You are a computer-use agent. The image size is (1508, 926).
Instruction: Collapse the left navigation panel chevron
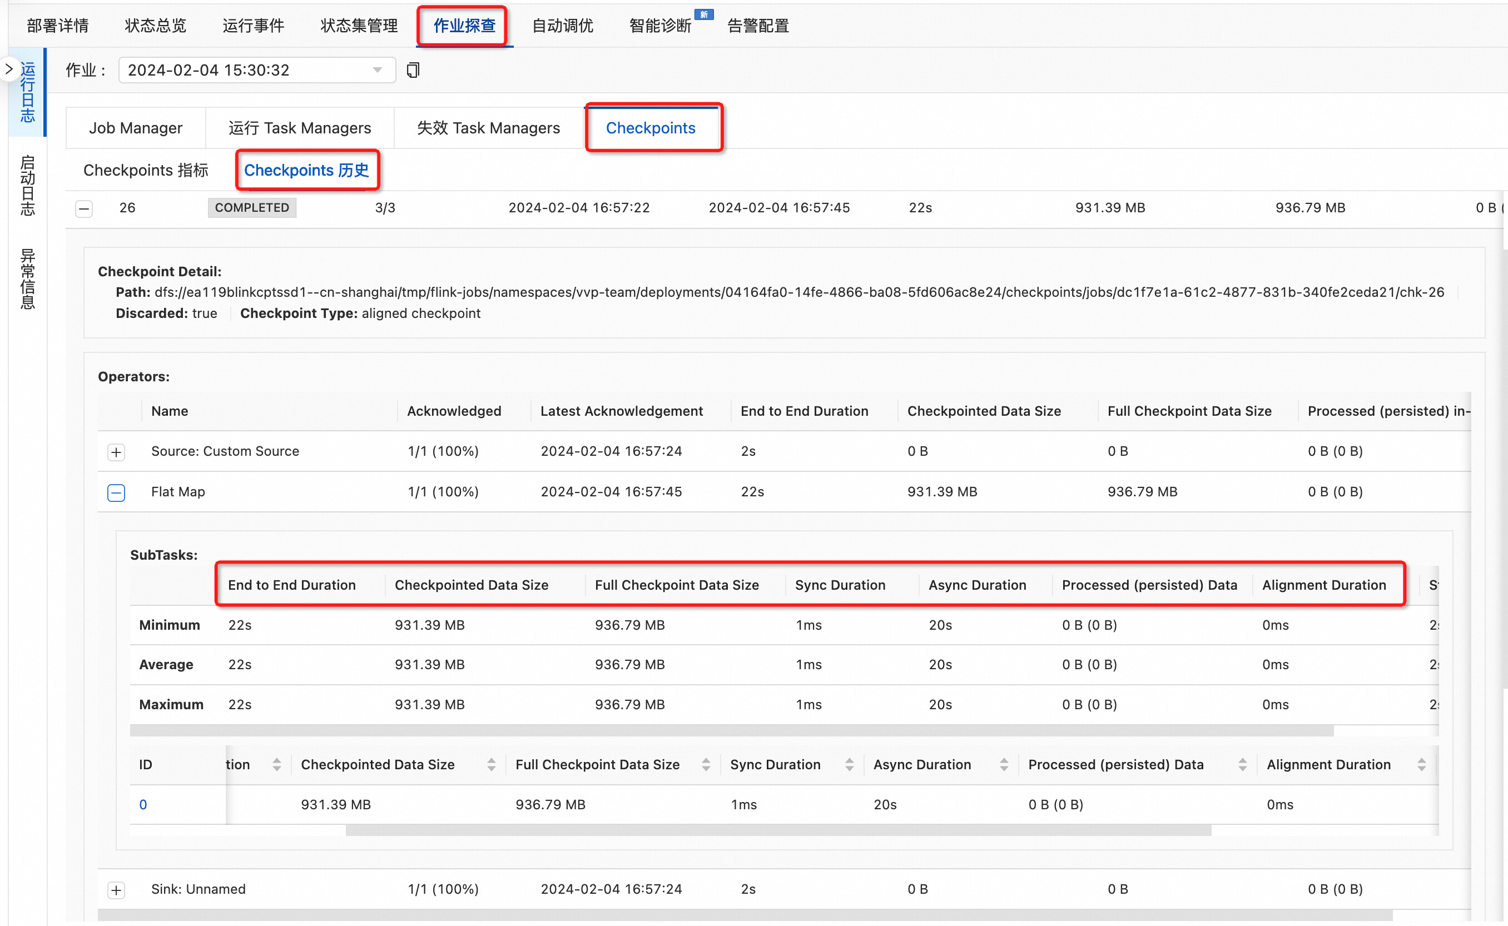pos(10,68)
